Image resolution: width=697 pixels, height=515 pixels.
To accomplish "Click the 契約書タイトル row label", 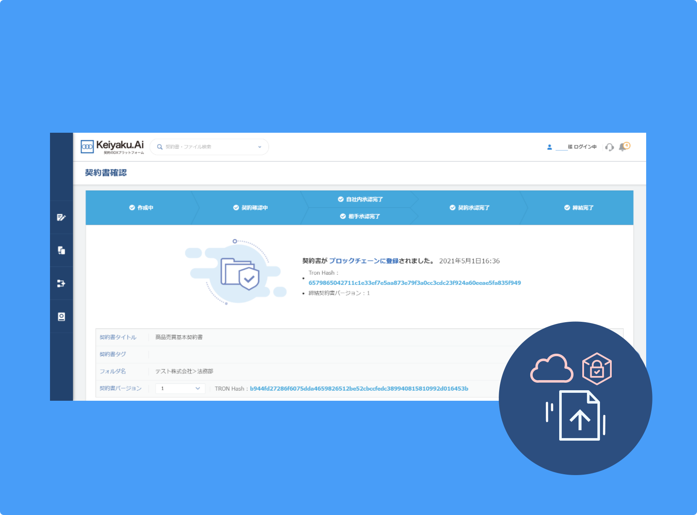I will pos(118,337).
